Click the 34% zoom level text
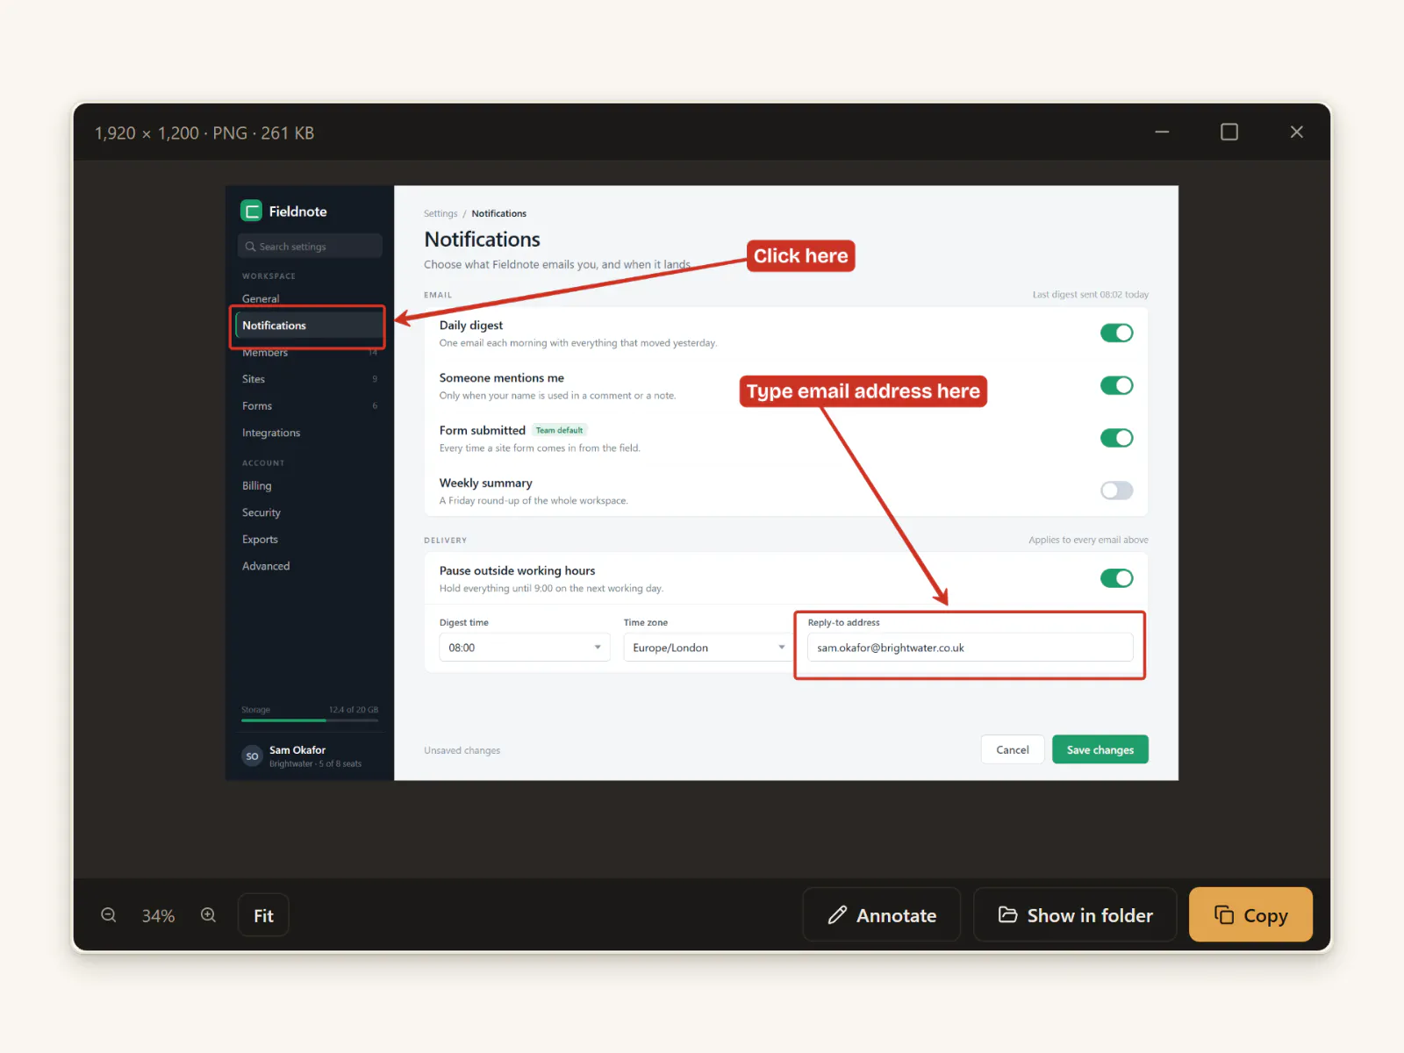The height and width of the screenshot is (1053, 1404). pyautogui.click(x=159, y=916)
